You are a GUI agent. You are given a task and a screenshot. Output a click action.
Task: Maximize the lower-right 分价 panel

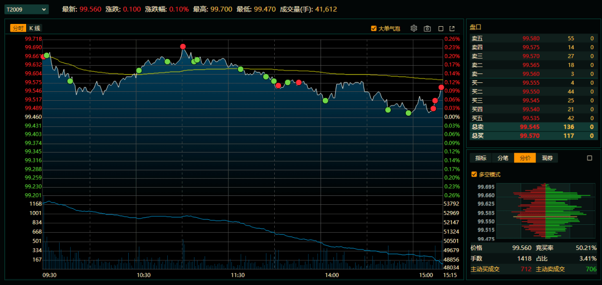coord(590,158)
